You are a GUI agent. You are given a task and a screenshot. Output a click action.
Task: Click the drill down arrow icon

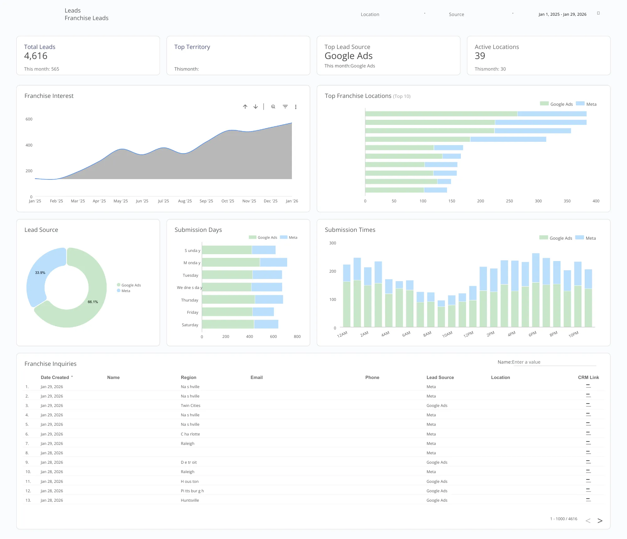coord(256,107)
